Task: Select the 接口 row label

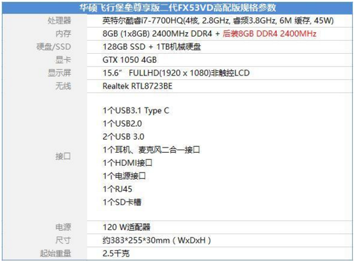Action: tap(63, 156)
